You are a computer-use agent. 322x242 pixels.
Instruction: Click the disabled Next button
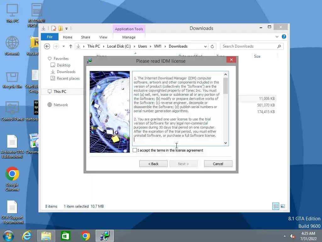pos(183,164)
